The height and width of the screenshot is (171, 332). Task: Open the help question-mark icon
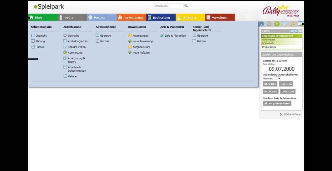pos(261,24)
